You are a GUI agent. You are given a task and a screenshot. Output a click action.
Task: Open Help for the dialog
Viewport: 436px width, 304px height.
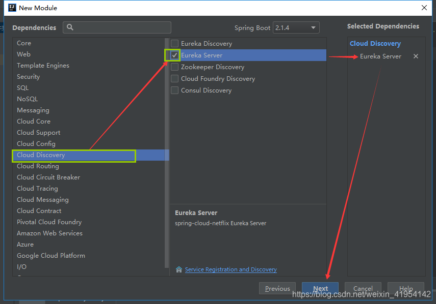[x=406, y=288]
